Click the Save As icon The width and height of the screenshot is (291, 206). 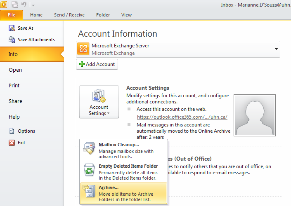click(x=12, y=28)
